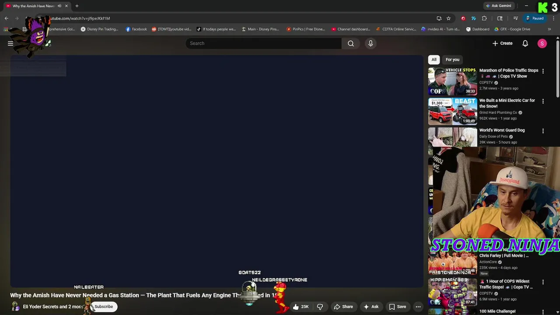Open options for 1 Hour of COPS video
Viewport: 560px width, 315px height.
(x=543, y=282)
